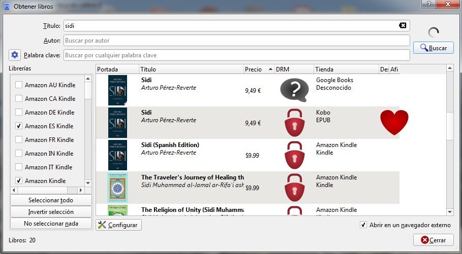Click the Configurar button
Screen dimensions: 462x254
tap(118, 225)
